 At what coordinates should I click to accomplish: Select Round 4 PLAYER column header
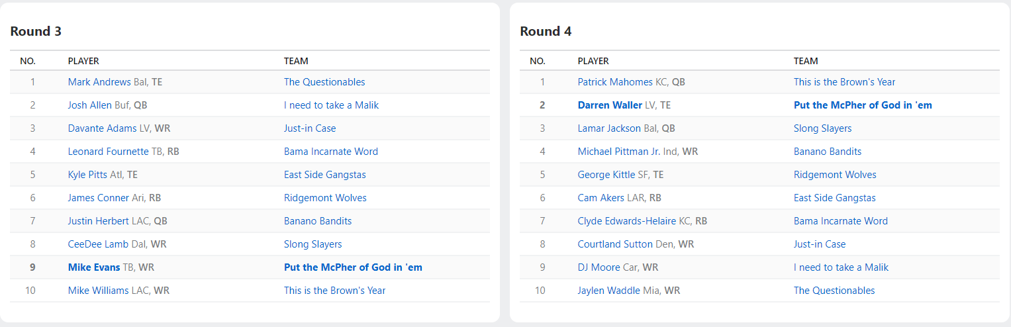pos(593,61)
